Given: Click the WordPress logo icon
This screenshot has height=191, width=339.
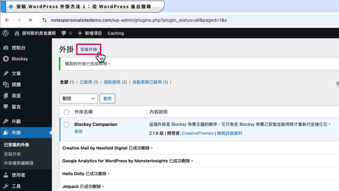Looking at the screenshot, I should [x=6, y=33].
